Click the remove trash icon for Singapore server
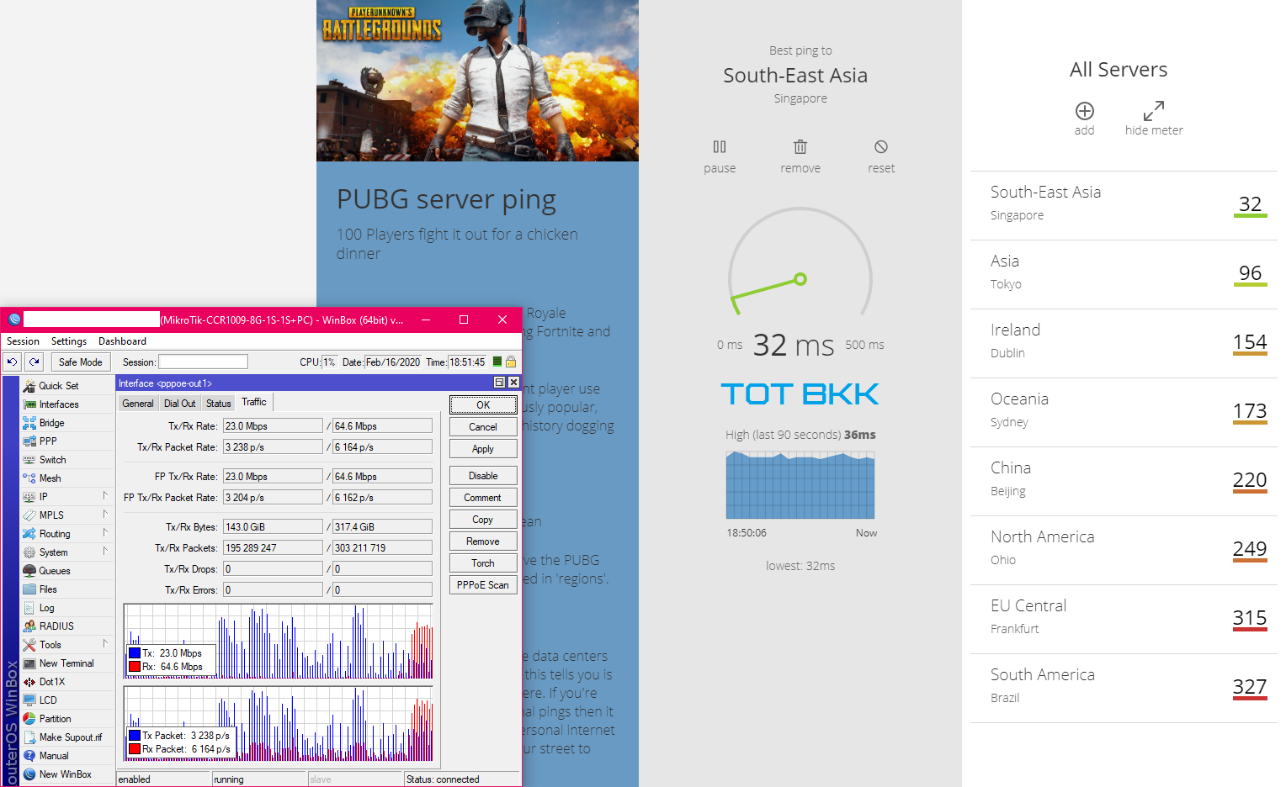The image size is (1286, 787). coord(800,147)
